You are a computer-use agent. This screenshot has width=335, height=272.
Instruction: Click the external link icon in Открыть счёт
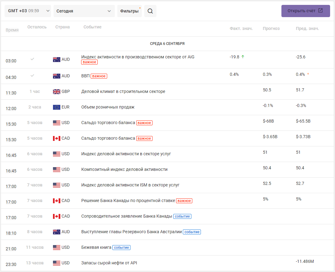321,11
